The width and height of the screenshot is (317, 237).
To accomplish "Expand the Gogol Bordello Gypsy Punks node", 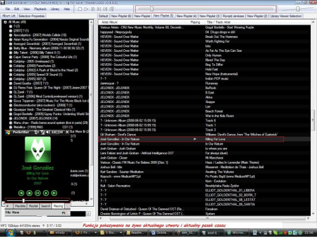I will point(11,114).
